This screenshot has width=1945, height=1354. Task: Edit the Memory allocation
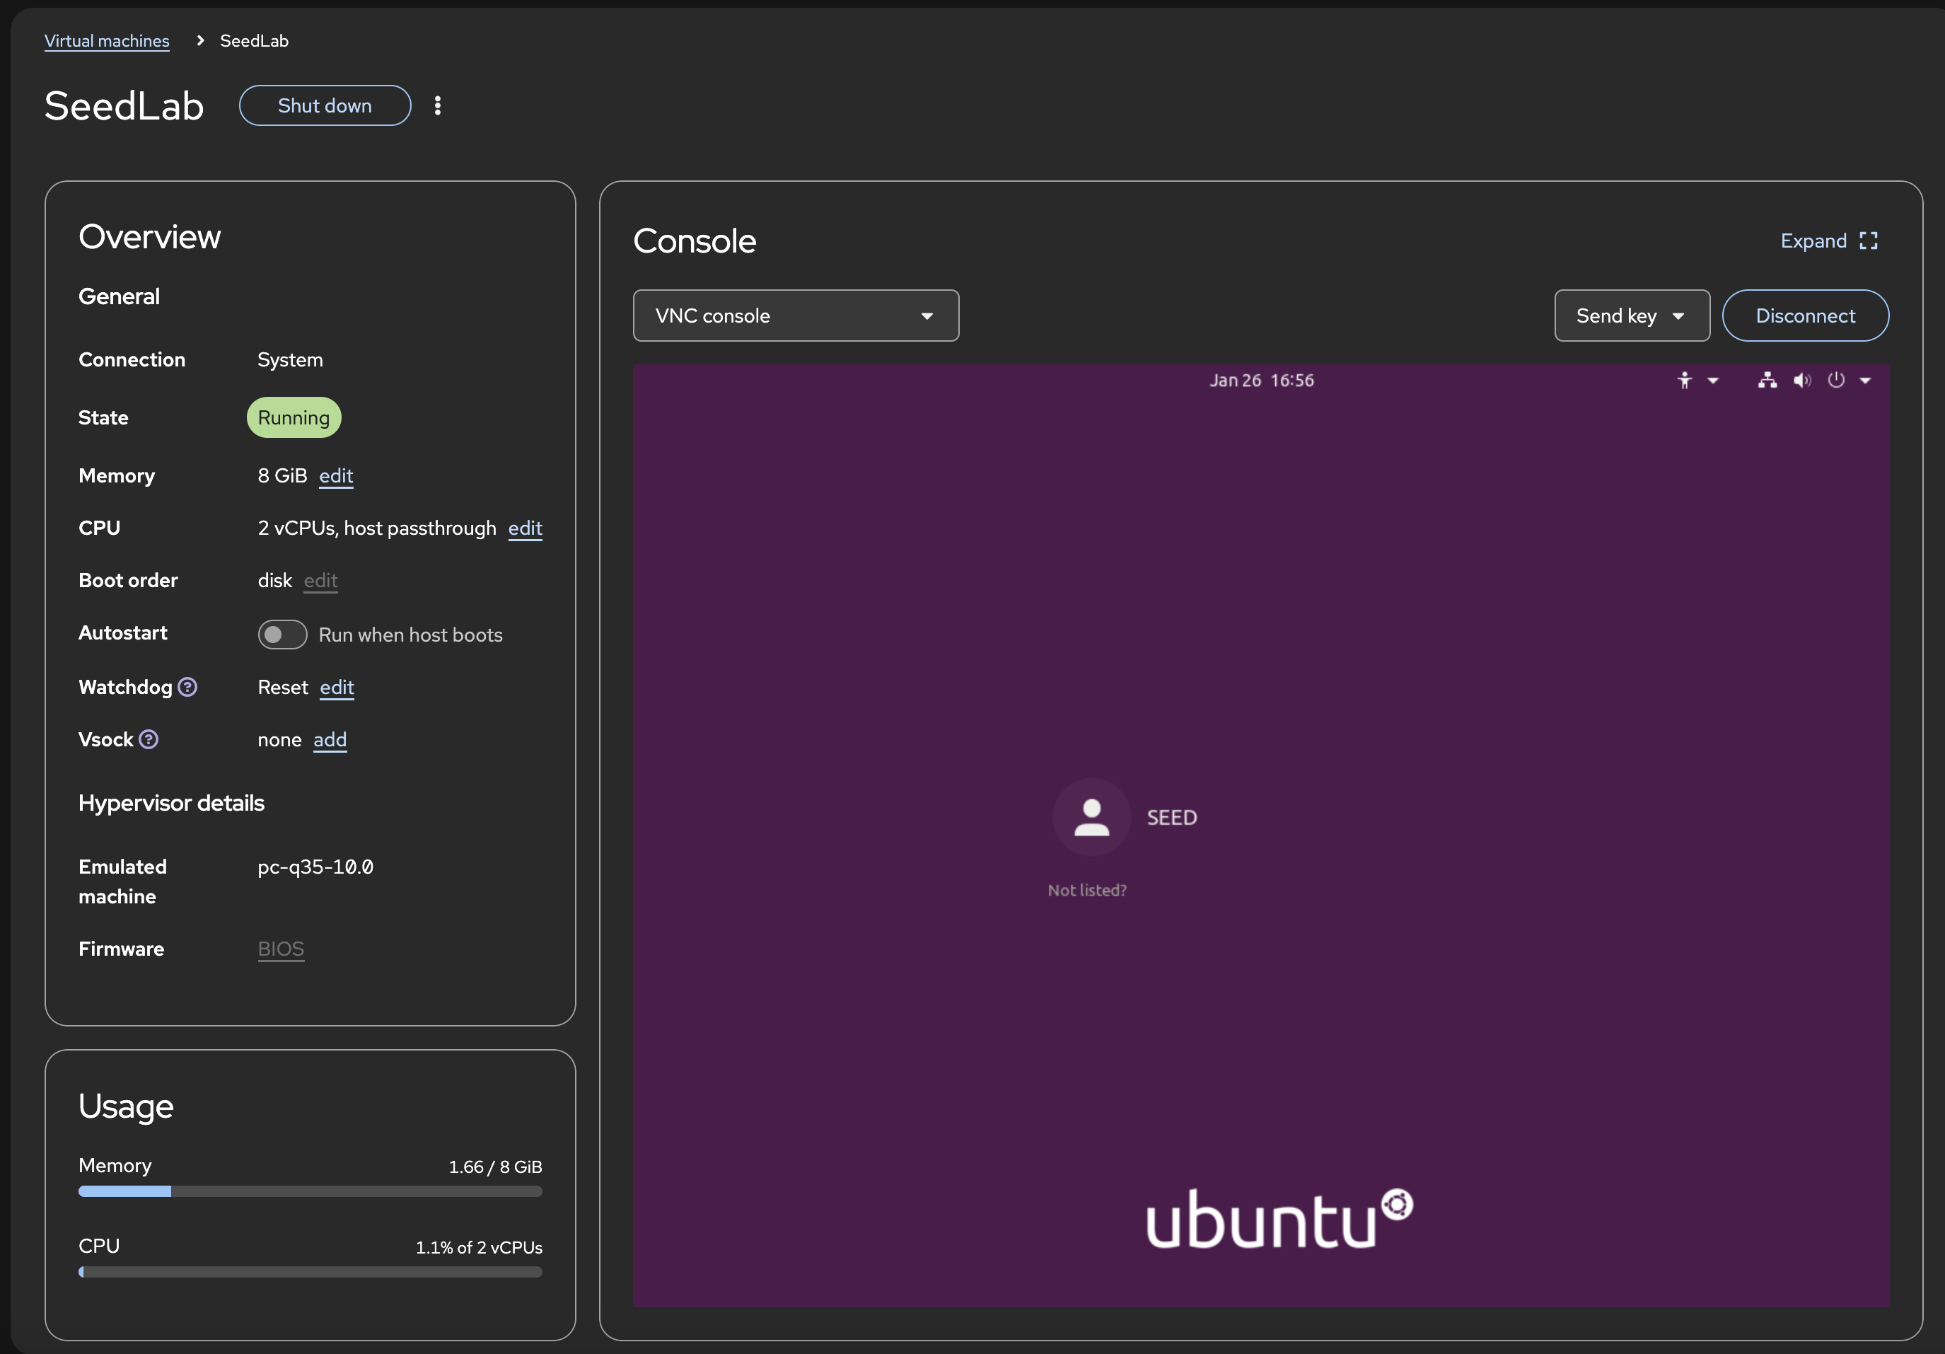point(335,476)
